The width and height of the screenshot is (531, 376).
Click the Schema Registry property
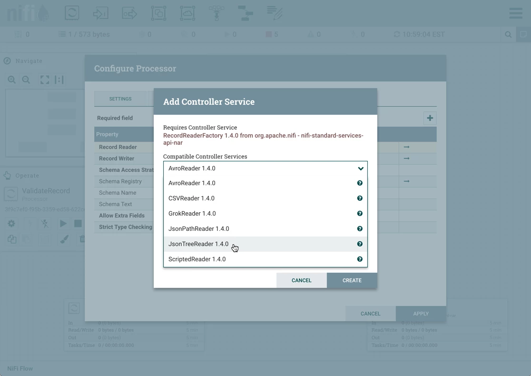[120, 181]
